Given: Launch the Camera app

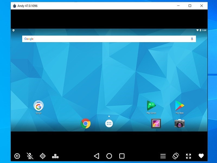Looking at the screenshot, I should 179,124.
